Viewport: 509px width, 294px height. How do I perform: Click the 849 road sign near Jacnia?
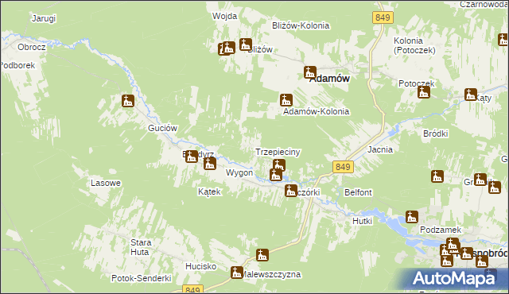[x=343, y=167]
